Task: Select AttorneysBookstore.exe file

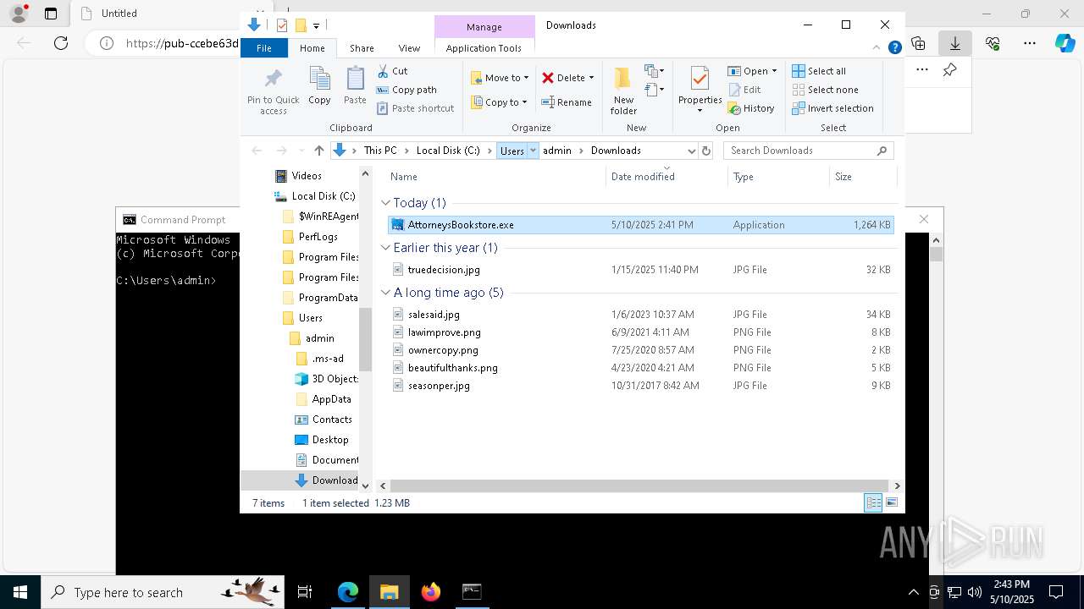Action: [x=641, y=225]
